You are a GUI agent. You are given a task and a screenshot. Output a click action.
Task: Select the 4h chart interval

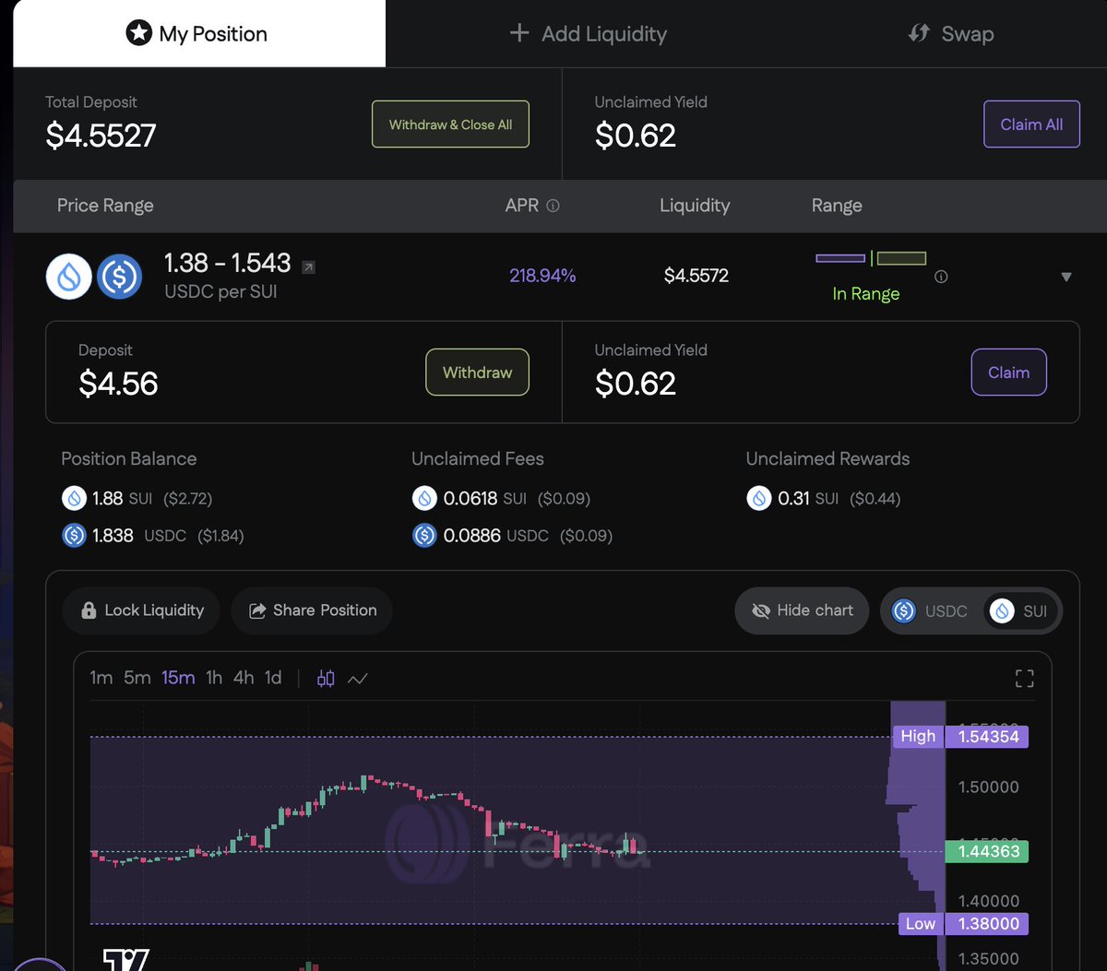244,678
